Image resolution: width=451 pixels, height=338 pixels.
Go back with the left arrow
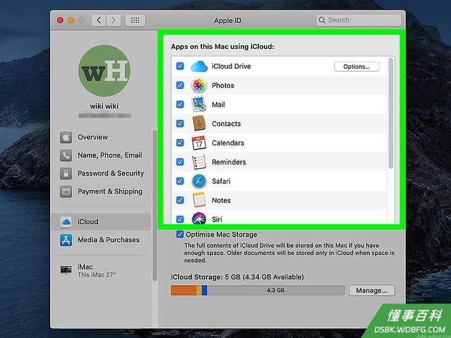[99, 20]
